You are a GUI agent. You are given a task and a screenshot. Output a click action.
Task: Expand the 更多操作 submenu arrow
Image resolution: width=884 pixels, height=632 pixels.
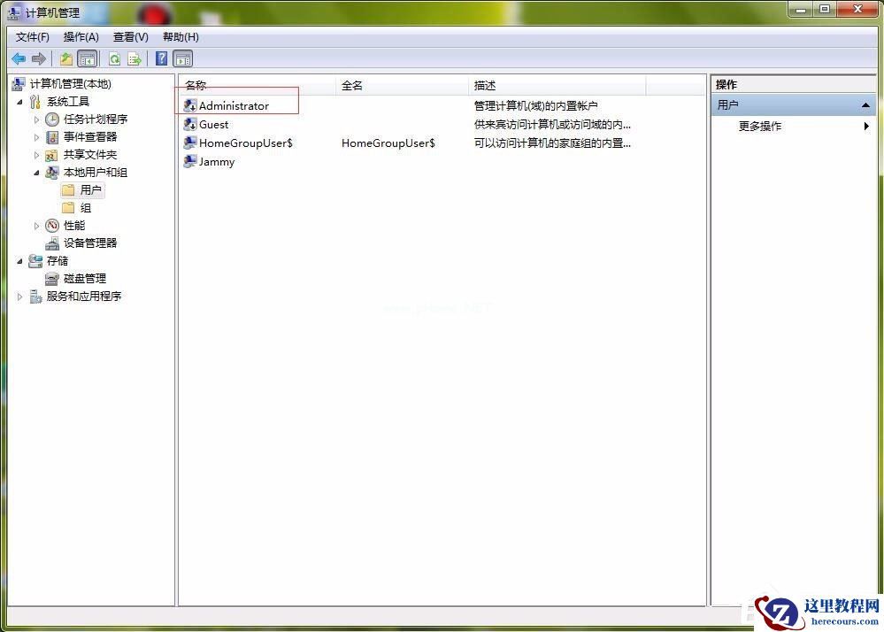865,126
